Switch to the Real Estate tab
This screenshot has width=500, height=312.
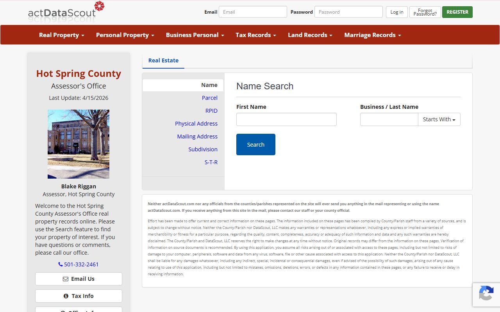click(x=163, y=60)
